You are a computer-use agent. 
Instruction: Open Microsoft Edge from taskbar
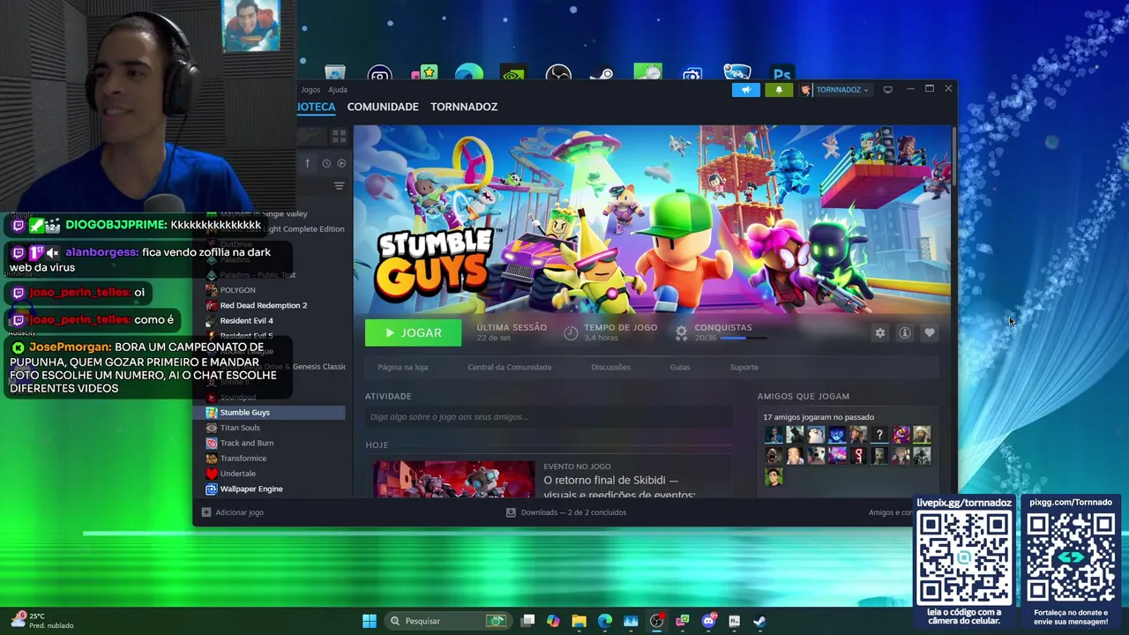coord(605,621)
